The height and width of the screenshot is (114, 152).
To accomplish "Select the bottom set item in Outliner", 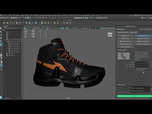I will (10, 55).
